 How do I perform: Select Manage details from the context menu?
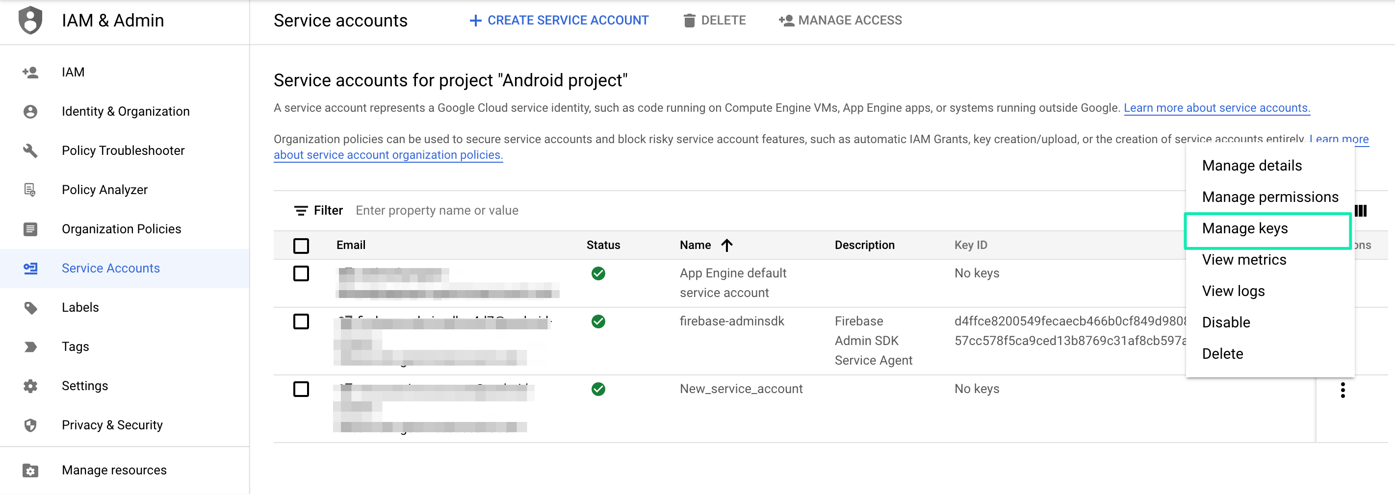click(1270, 166)
